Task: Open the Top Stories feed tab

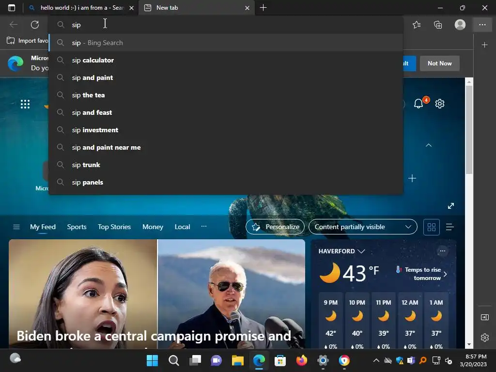Action: click(x=114, y=227)
